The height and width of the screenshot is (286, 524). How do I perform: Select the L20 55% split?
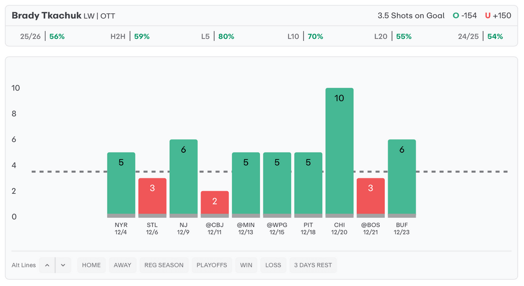392,37
